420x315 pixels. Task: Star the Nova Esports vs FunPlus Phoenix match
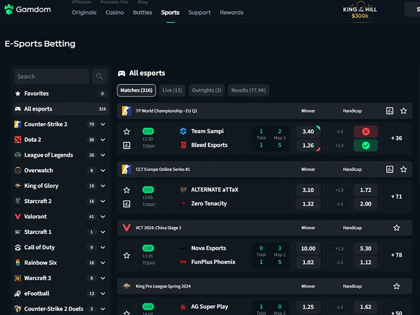click(x=127, y=255)
